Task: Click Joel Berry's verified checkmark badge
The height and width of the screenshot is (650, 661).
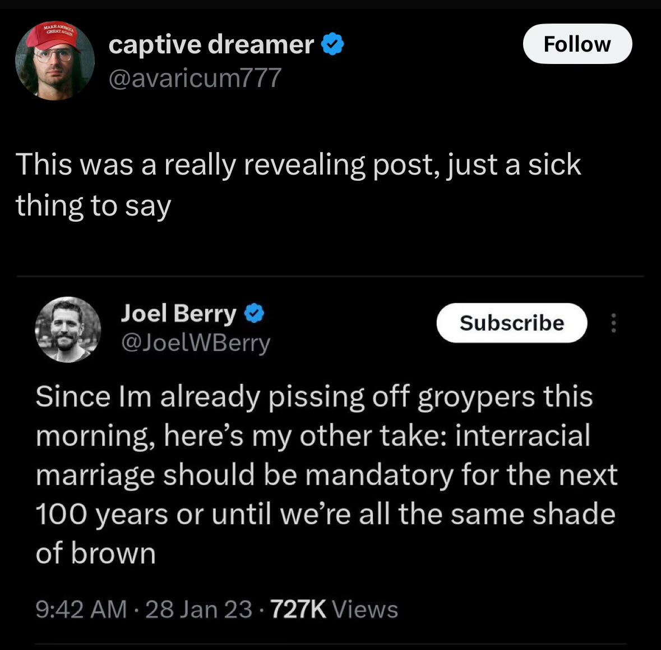Action: [254, 313]
